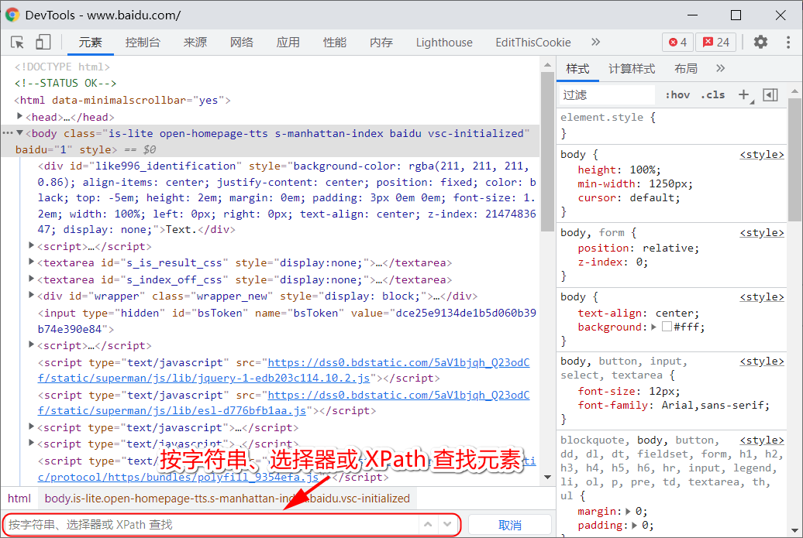Click the 取消 cancel search button
The width and height of the screenshot is (803, 538).
510,525
